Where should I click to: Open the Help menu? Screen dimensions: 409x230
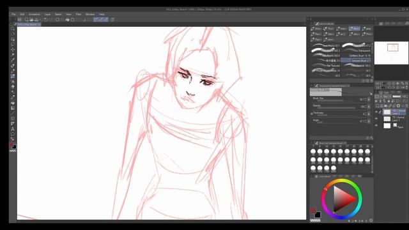tap(102, 14)
